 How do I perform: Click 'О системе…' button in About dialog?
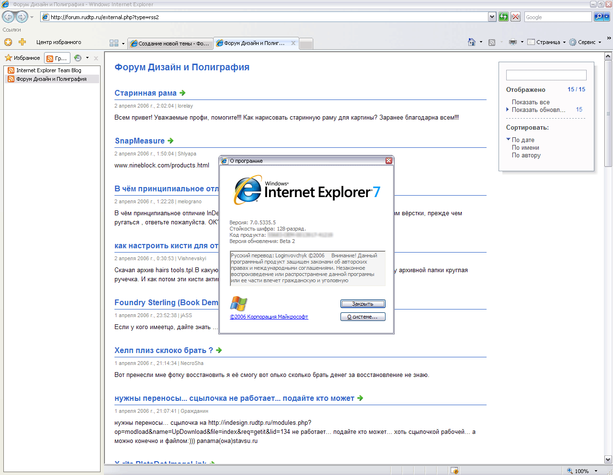[x=363, y=317]
